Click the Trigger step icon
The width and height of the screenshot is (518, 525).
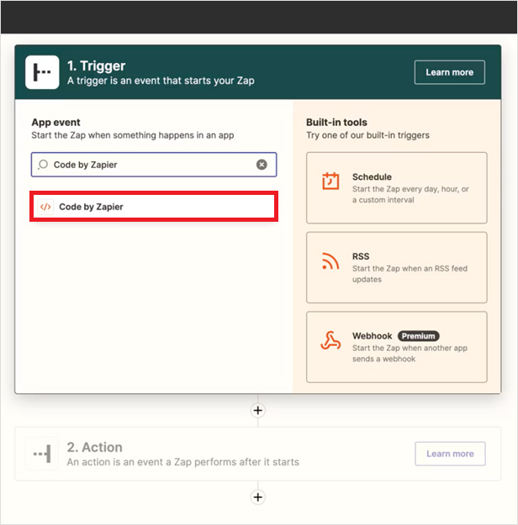tap(42, 72)
